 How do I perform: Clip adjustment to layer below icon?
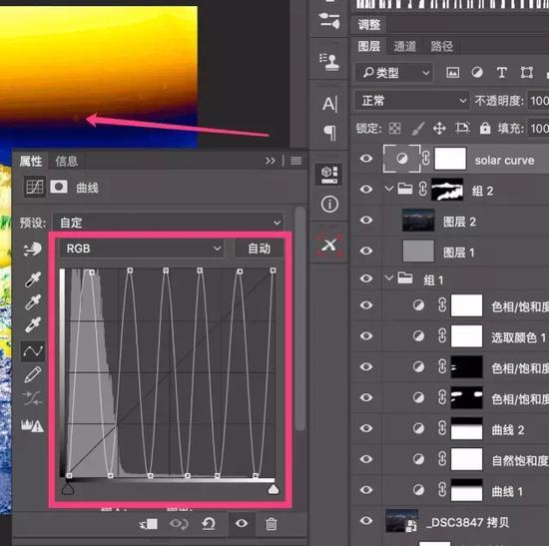pyautogui.click(x=149, y=524)
